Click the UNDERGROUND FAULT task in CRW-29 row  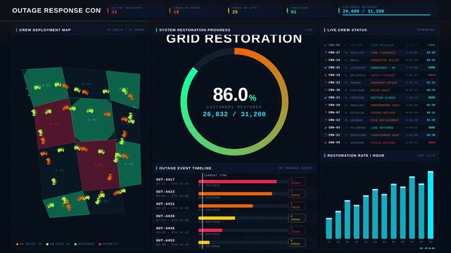[386, 105]
